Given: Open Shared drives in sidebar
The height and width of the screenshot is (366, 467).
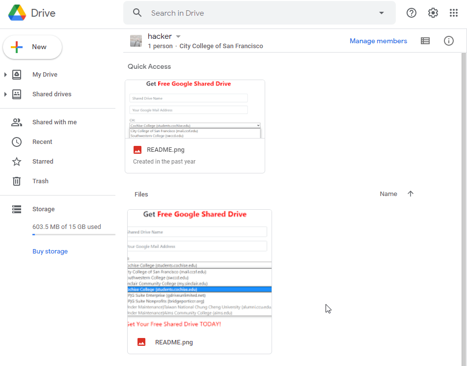Looking at the screenshot, I should click(x=52, y=94).
